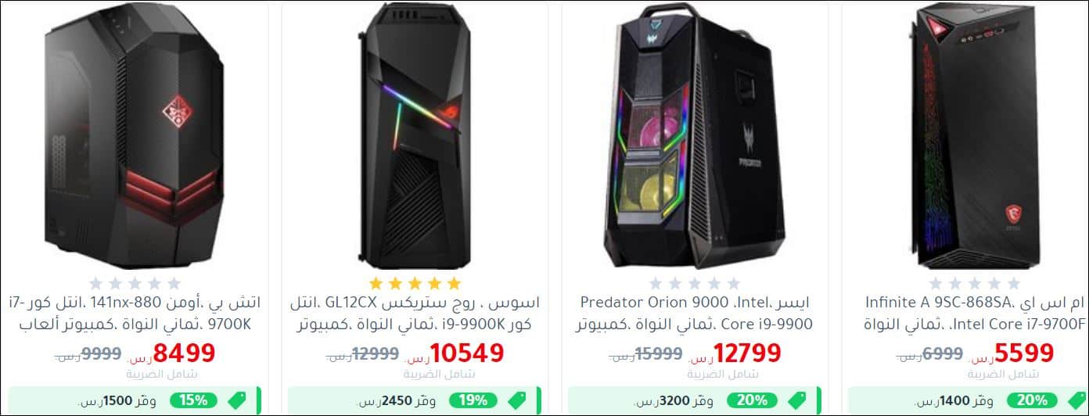Screen dimensions: 1089x416
Task: Click the 10549 price of ASUS ROG Strix
Action: (x=467, y=353)
